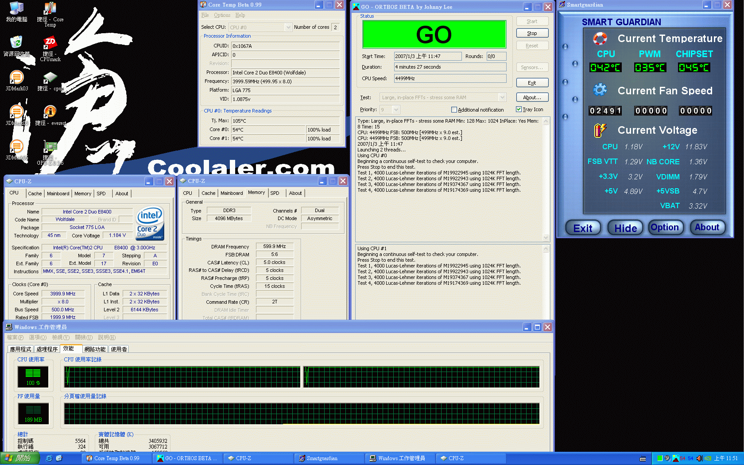The image size is (744, 465).
Task: Click the PF usage 189 MB gauge
Action: pos(33,414)
